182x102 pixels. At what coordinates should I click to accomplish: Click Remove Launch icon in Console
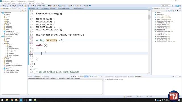point(73,76)
